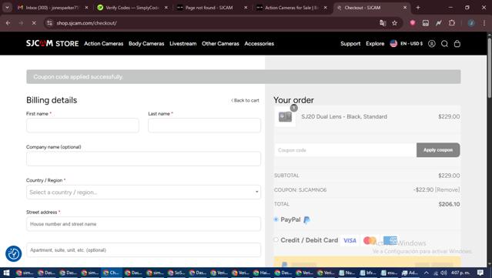Select Credit / Debit Card payment method
This screenshot has width=492, height=278.
276,240
